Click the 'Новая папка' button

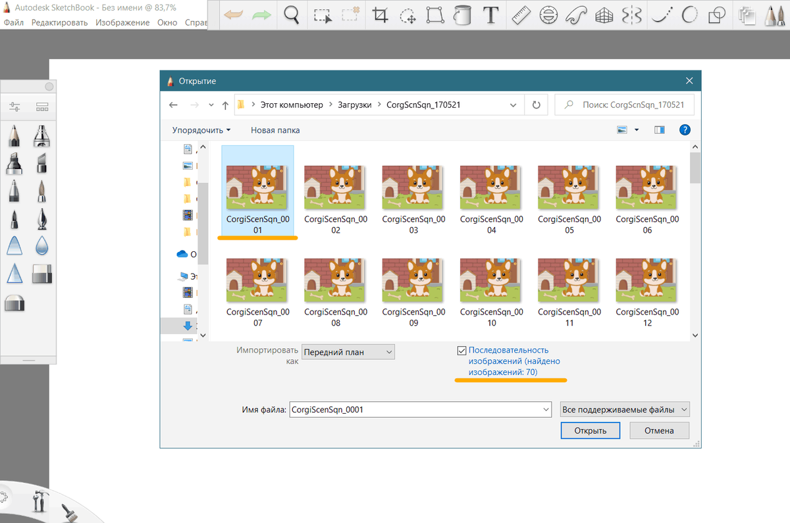275,130
